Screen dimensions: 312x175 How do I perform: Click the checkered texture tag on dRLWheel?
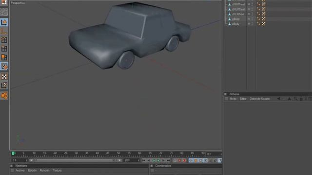coord(264,9)
